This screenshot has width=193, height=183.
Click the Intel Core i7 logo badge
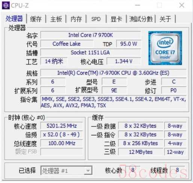click(x=165, y=48)
